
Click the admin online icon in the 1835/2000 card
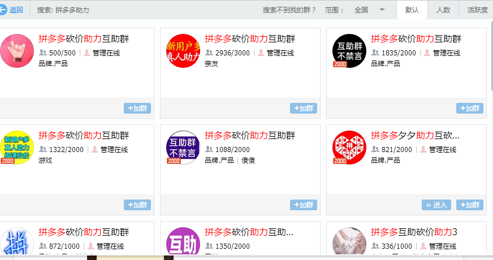click(427, 53)
